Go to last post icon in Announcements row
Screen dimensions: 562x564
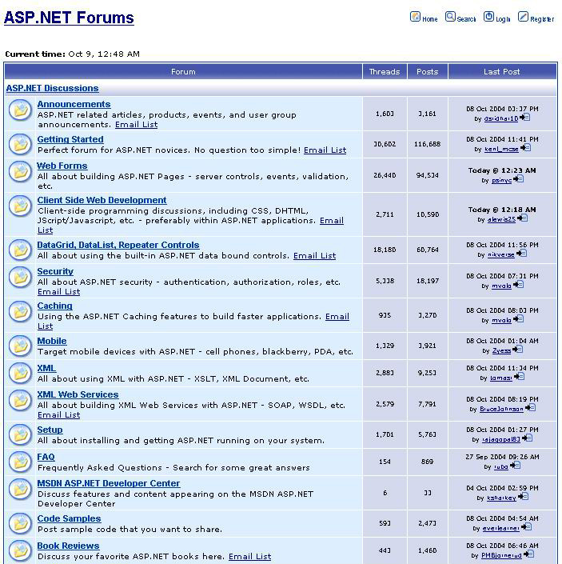(x=524, y=118)
